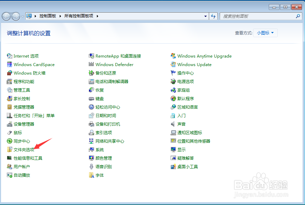Open the 索引选项 link
The height and width of the screenshot is (205, 305).
pyautogui.click(x=104, y=132)
